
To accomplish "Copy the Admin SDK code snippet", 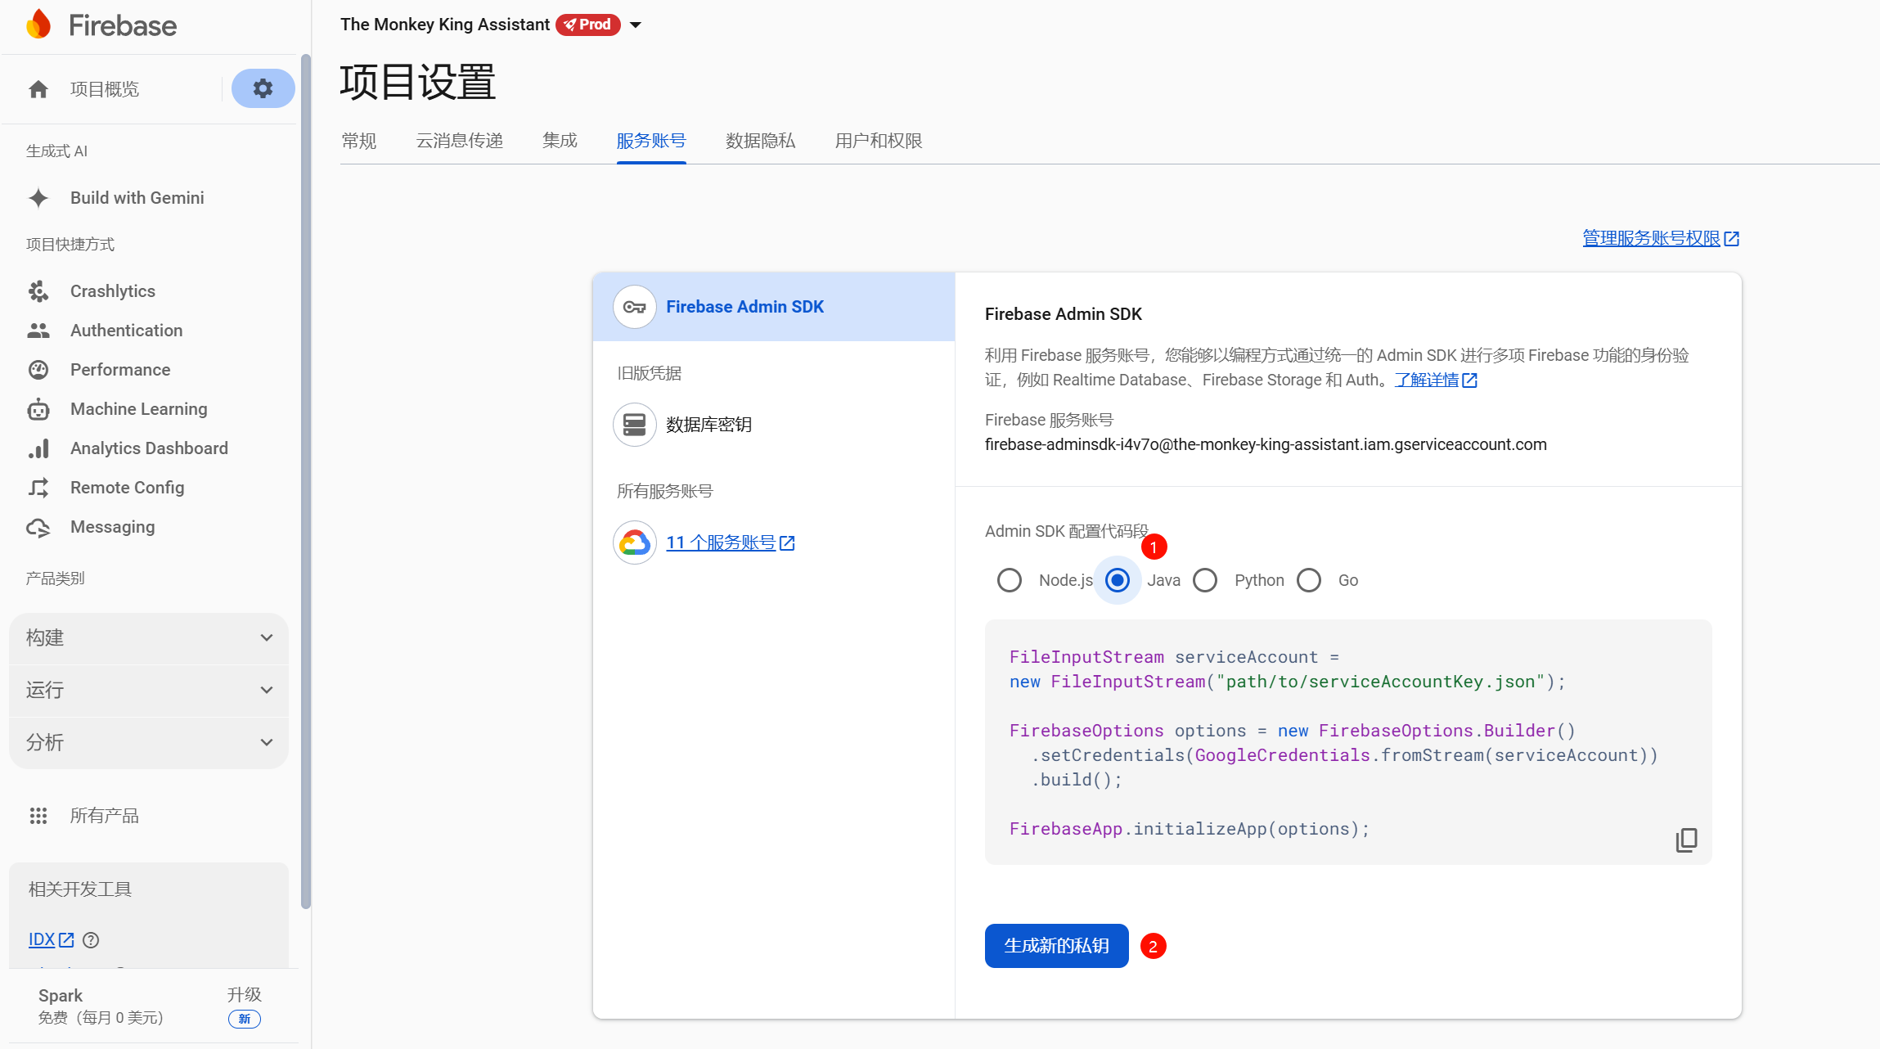I will tap(1686, 840).
